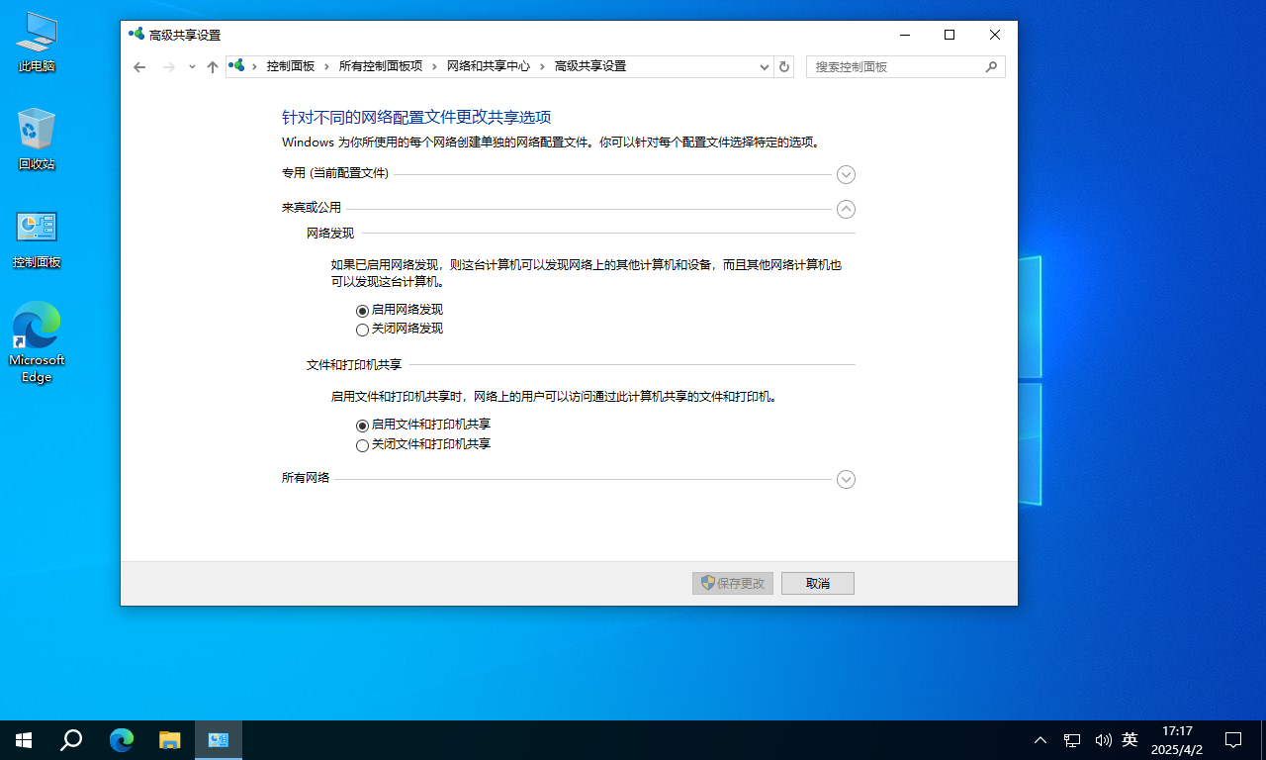
Task: Click the back navigation arrow
Action: pos(139,67)
